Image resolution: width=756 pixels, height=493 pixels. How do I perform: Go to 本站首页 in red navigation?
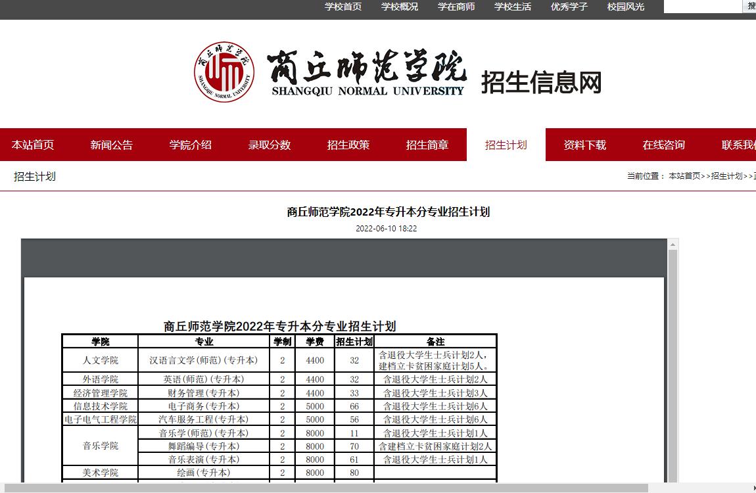tap(33, 145)
